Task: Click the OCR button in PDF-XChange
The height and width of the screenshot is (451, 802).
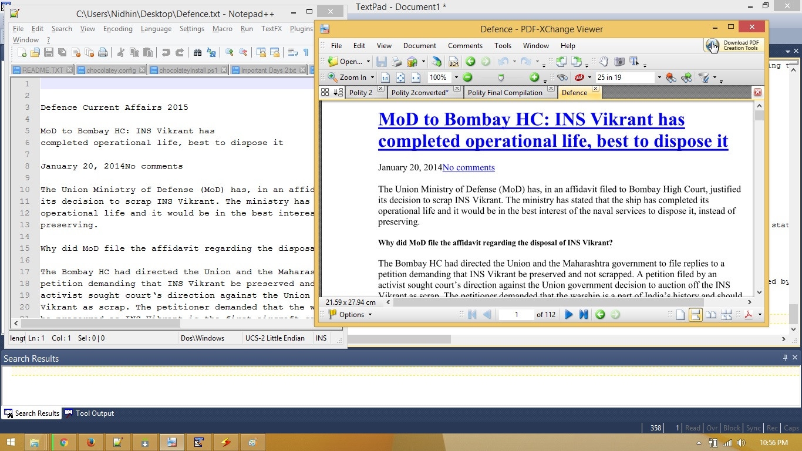Action: 454,62
